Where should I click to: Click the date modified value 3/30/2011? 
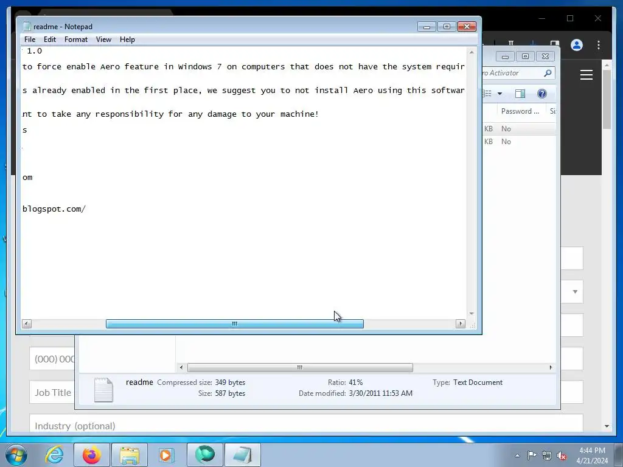[380, 393]
